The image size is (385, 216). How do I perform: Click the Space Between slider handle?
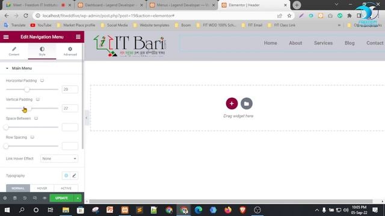(x=6, y=127)
